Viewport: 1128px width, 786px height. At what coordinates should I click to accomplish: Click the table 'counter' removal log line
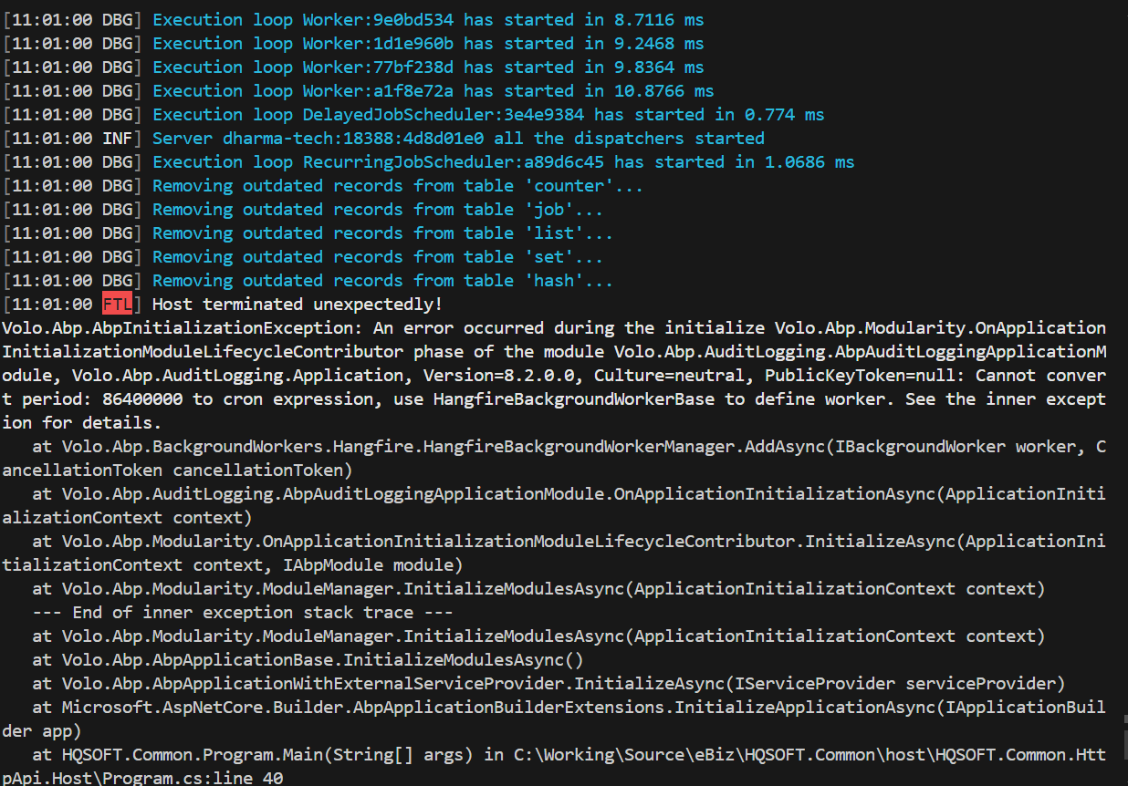coord(397,185)
